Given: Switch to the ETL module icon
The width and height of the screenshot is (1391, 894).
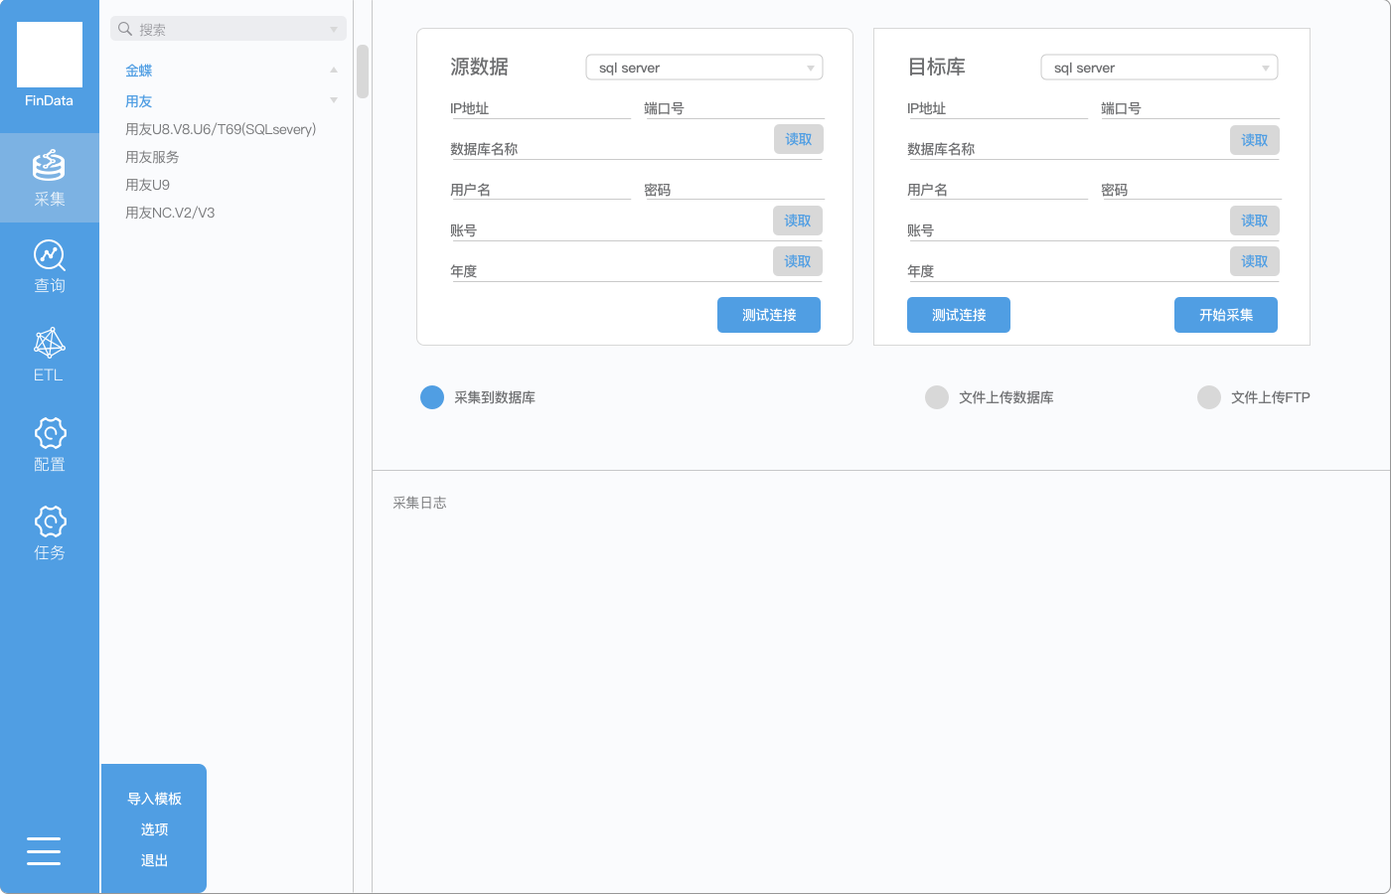Looking at the screenshot, I should (x=49, y=354).
